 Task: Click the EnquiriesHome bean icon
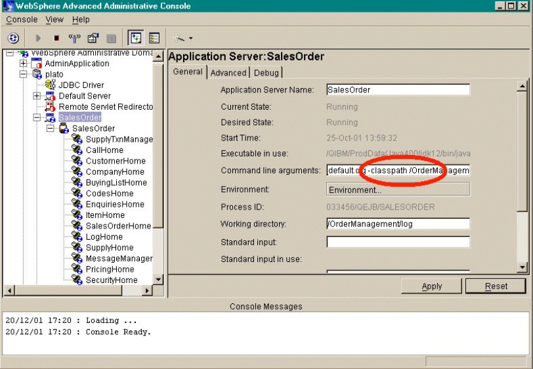coord(77,204)
